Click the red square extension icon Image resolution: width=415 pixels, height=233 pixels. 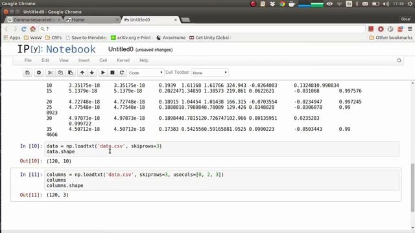371,28
